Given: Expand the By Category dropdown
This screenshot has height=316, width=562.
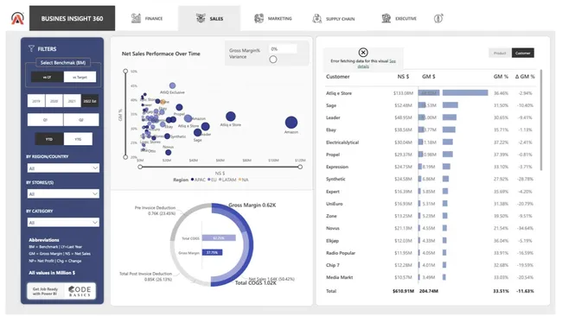Looking at the screenshot, I should click(63, 223).
